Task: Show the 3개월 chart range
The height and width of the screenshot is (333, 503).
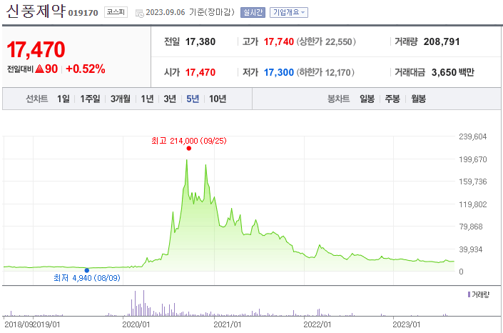Action: pos(122,99)
